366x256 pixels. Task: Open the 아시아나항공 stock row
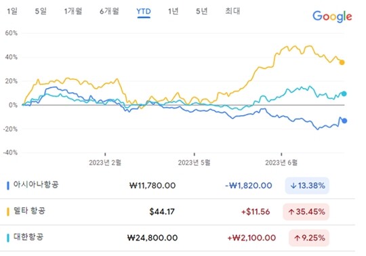coord(178,186)
